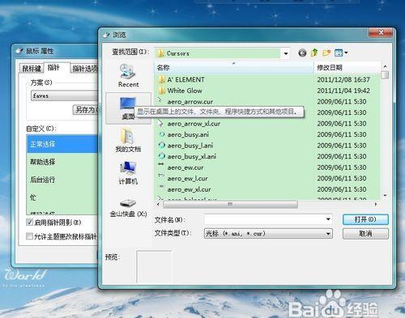Select 帮助选择 in custom pointer list
Screen dimensions: 405x318
(62, 162)
